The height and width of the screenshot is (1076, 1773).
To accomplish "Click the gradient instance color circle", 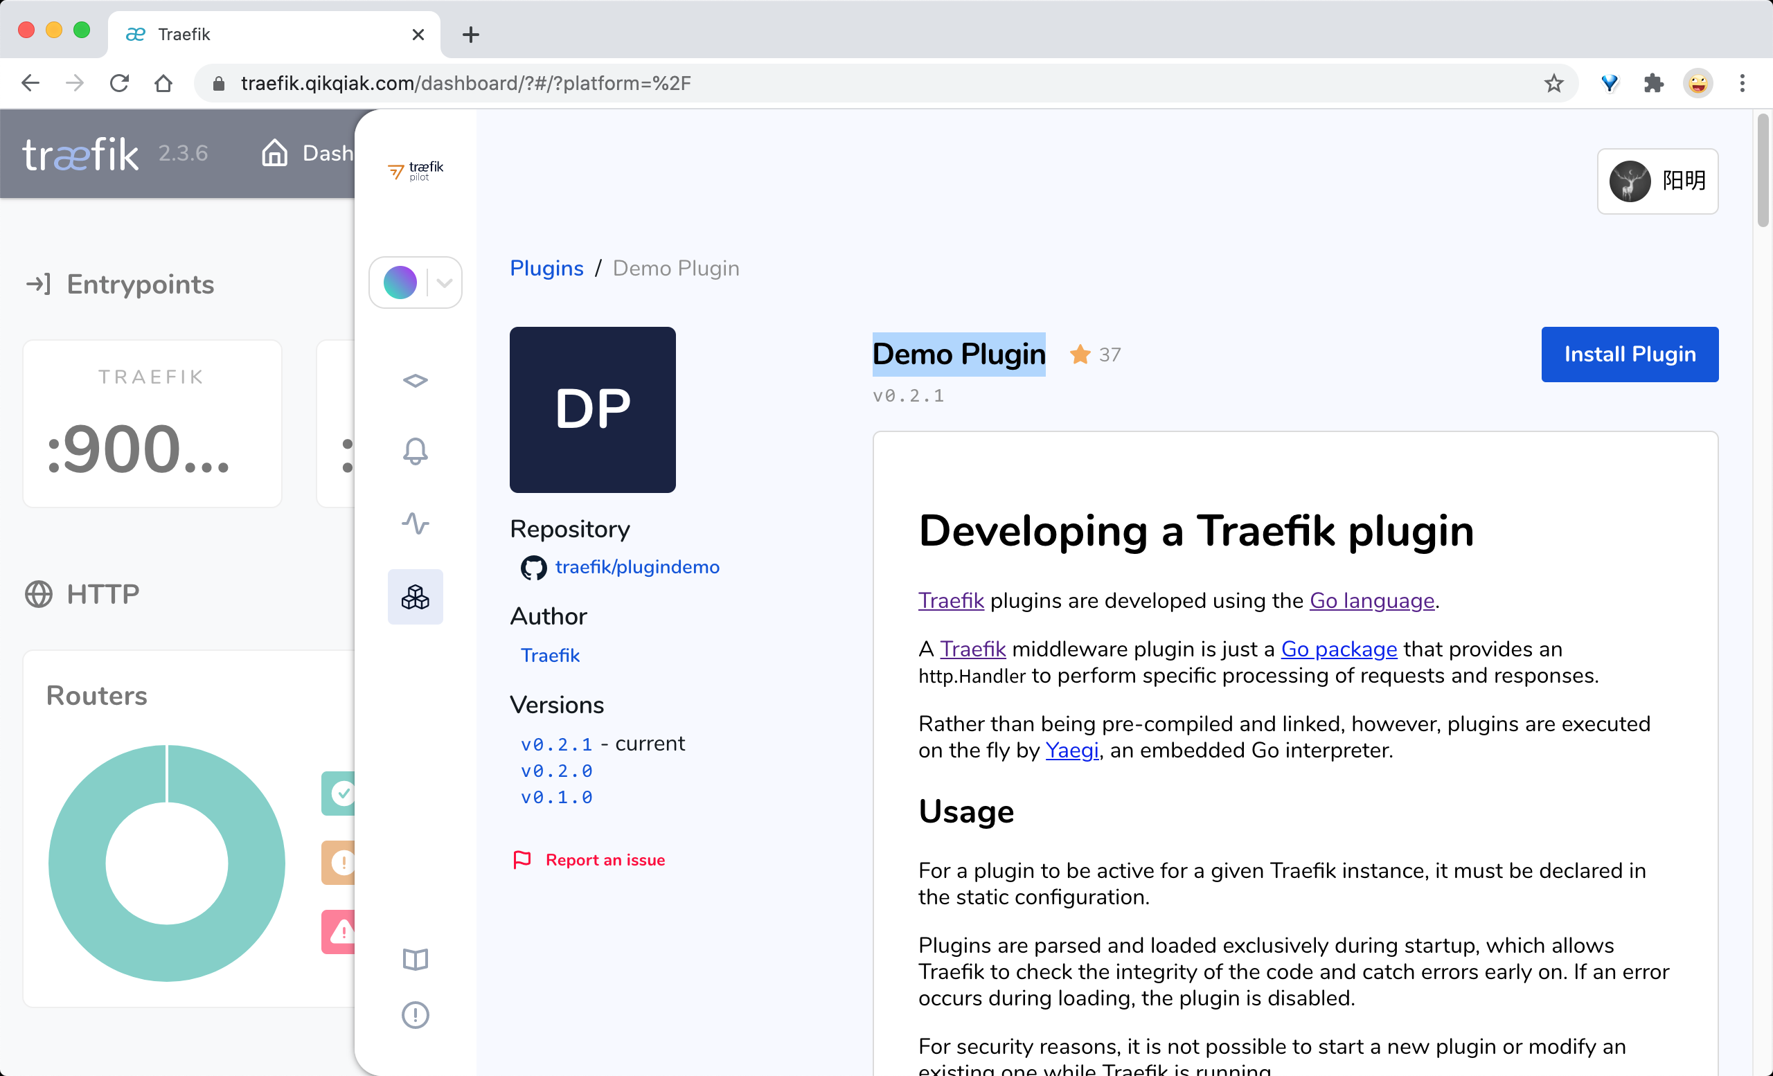I will coord(400,283).
